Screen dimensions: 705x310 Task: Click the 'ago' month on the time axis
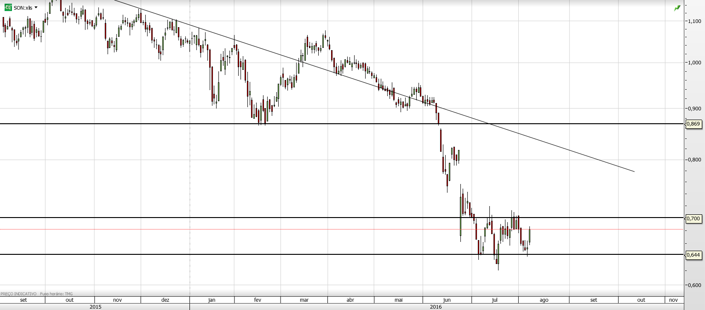(544, 300)
